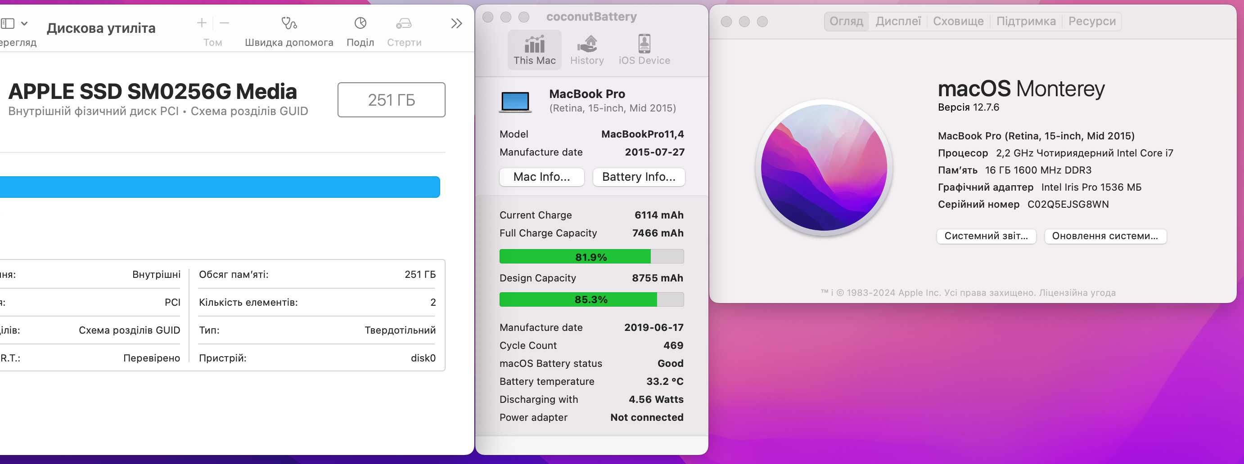Image resolution: width=1244 pixels, height=464 pixels.
Task: Click the serial number C02Q5EJSG8WN
Action: pos(1068,205)
